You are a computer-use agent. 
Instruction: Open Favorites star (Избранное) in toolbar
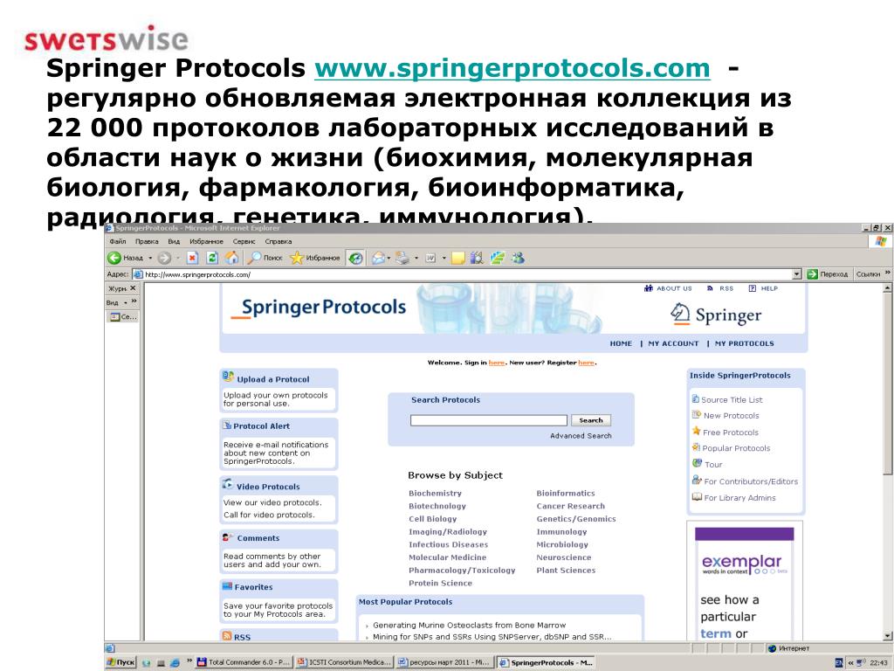click(x=314, y=258)
